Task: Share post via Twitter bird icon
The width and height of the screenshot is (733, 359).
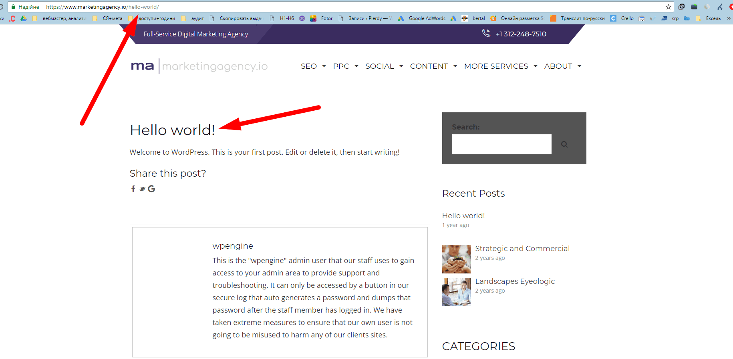Action: click(x=142, y=189)
